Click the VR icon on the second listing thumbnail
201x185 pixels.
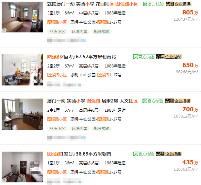pos(7,80)
